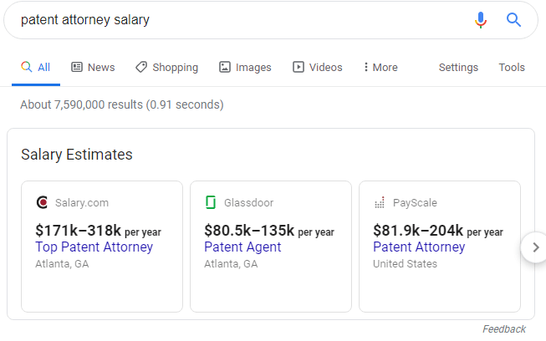
Task: Open the Settings menu
Action: (x=458, y=67)
